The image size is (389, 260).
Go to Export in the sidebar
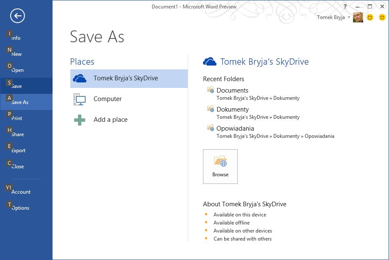click(x=26, y=151)
